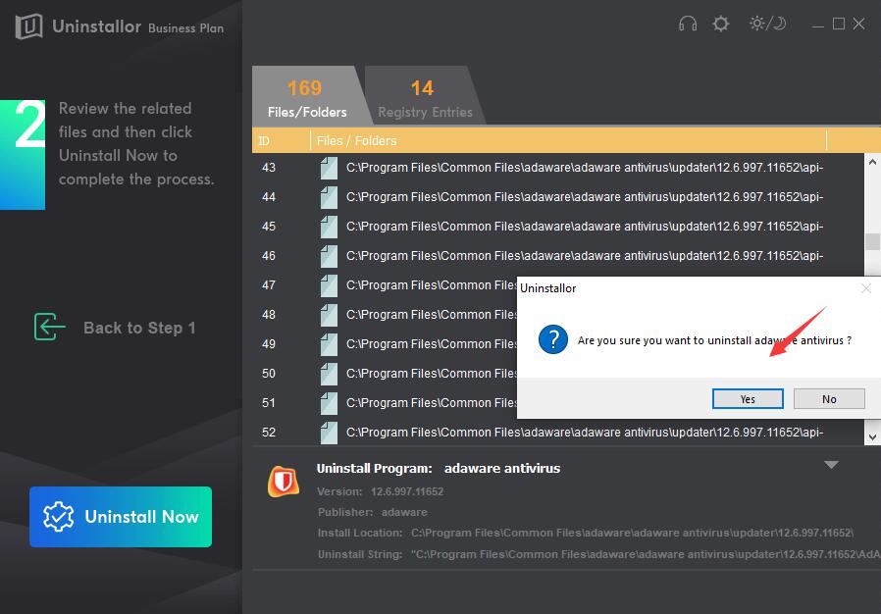Click the Version 12.6.997.11652 text
Screen dimensions: 881x614
381,491
